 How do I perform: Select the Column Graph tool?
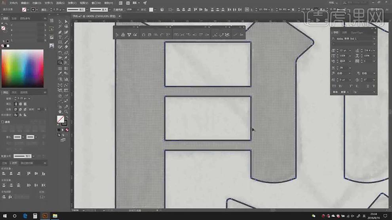[x=66, y=79]
